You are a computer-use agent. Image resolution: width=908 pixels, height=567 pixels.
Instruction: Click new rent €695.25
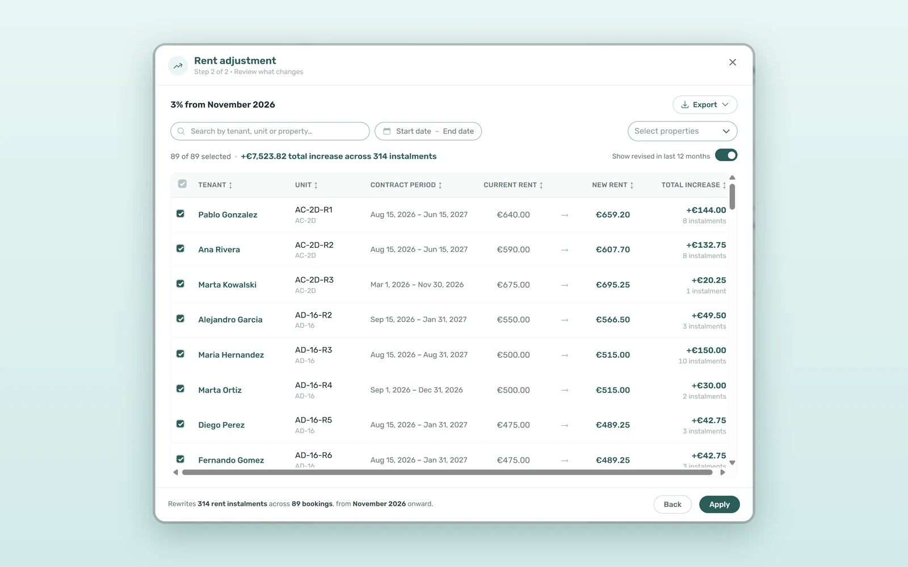(613, 285)
